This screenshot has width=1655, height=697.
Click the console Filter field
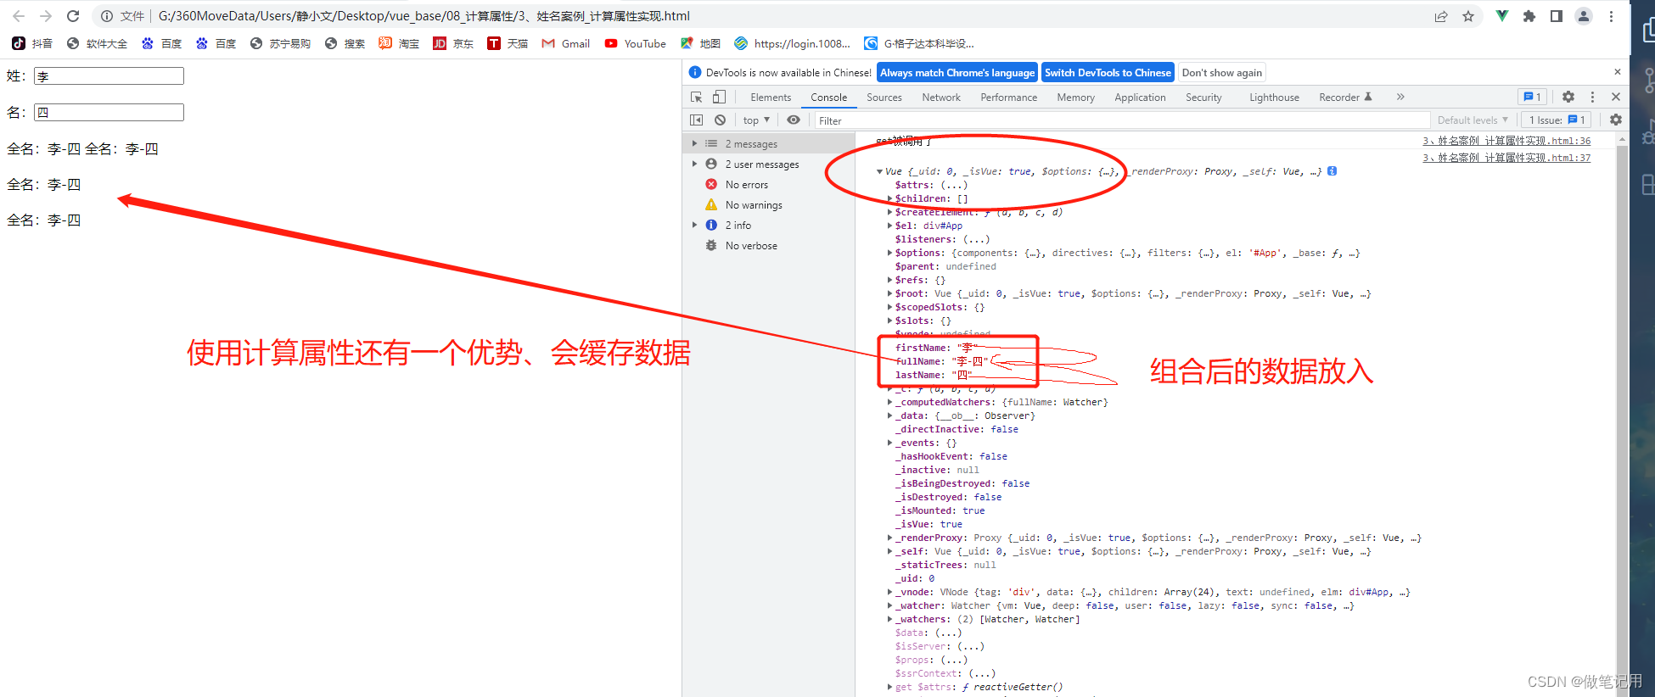pos(1122,120)
